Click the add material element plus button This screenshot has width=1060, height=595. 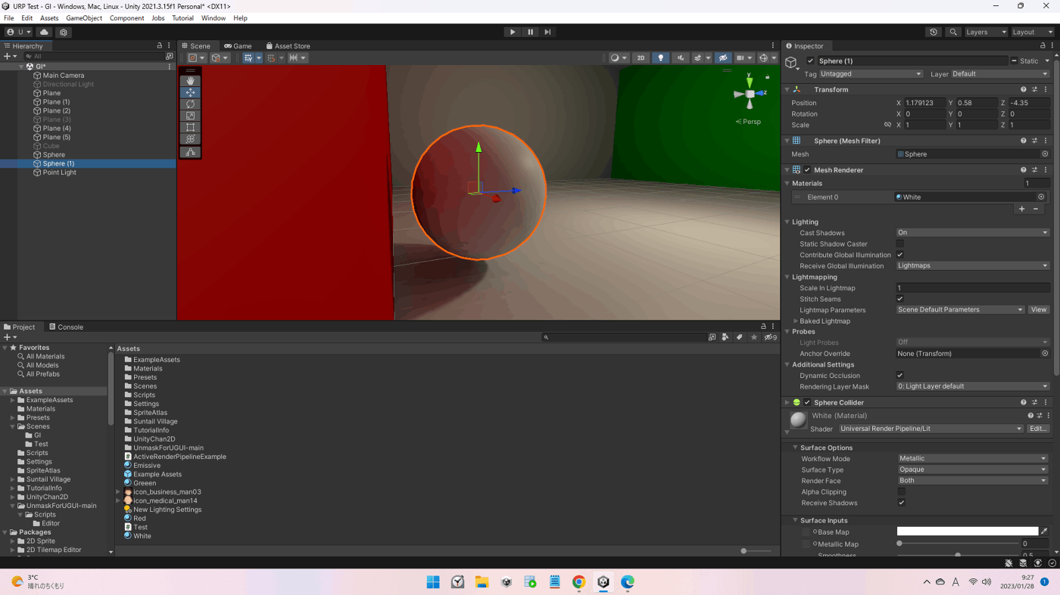pos(1021,209)
